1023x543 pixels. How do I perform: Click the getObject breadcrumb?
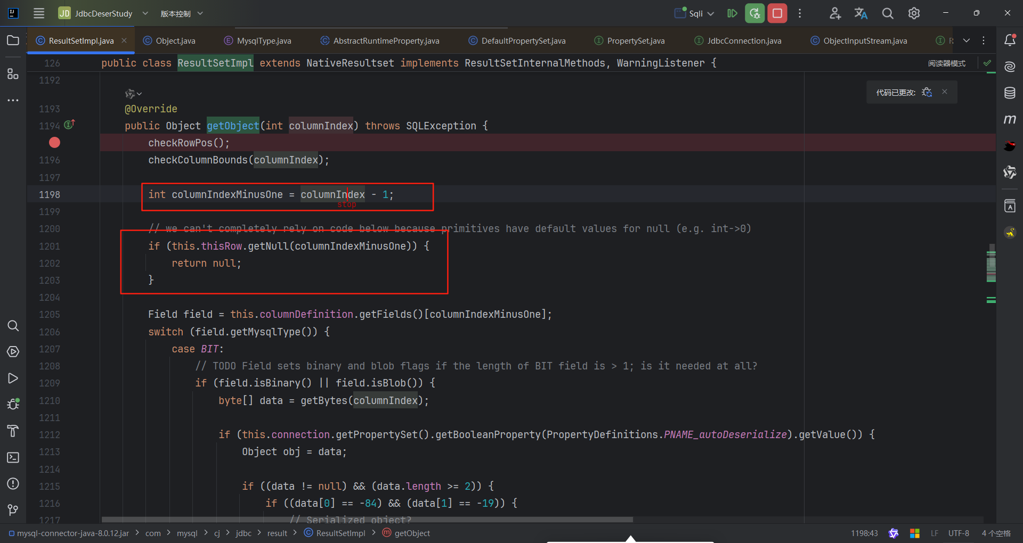(x=406, y=533)
